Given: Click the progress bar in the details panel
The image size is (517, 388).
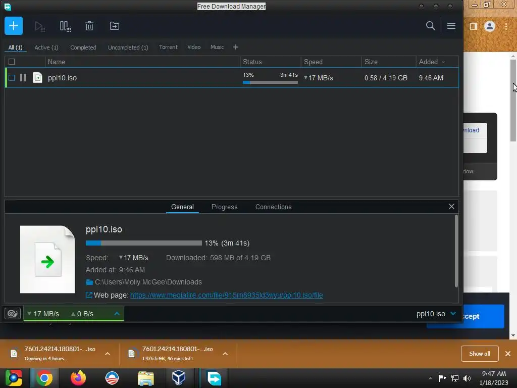Looking at the screenshot, I should click(x=144, y=243).
